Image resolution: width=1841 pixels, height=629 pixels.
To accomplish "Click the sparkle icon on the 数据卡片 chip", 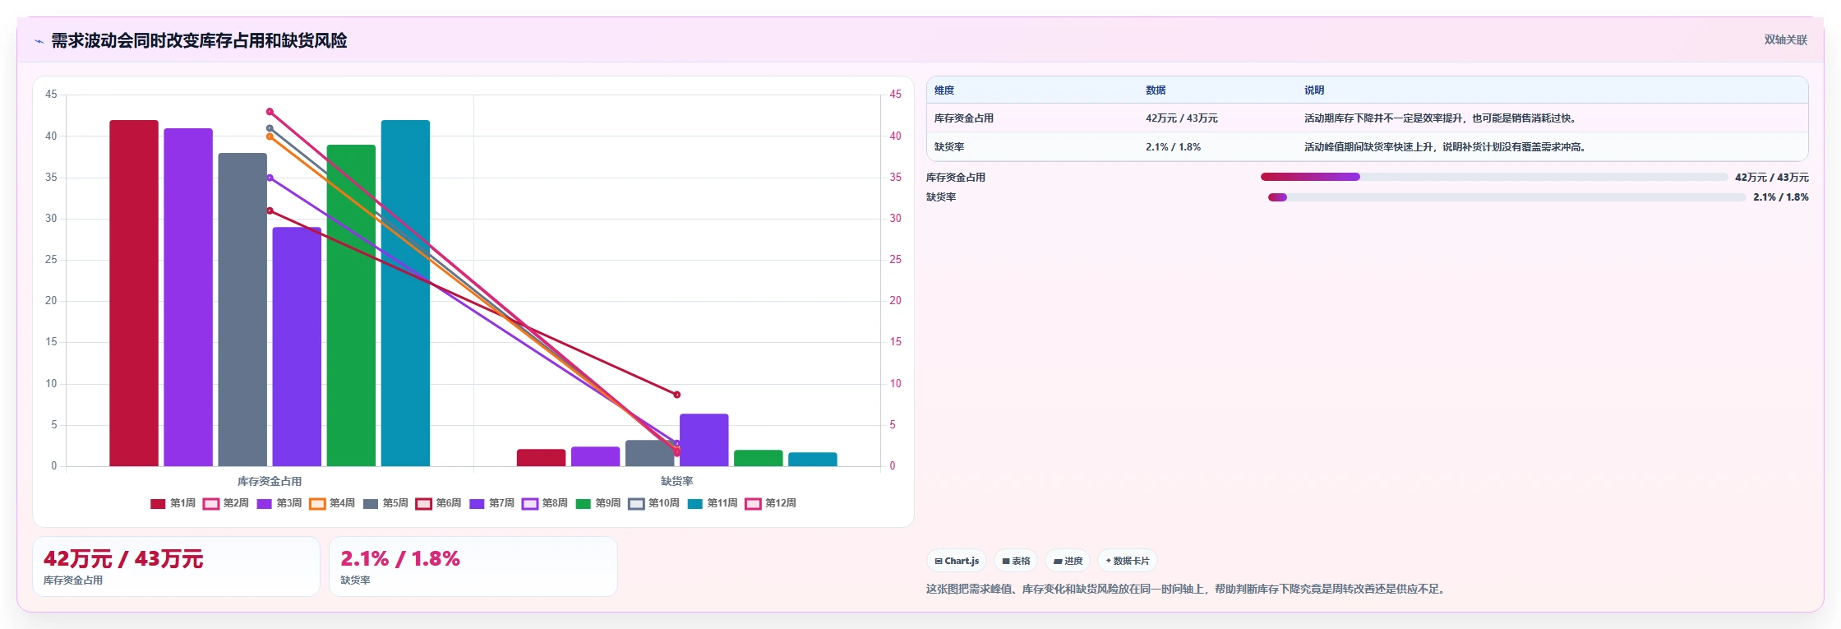I will coord(1109,561).
